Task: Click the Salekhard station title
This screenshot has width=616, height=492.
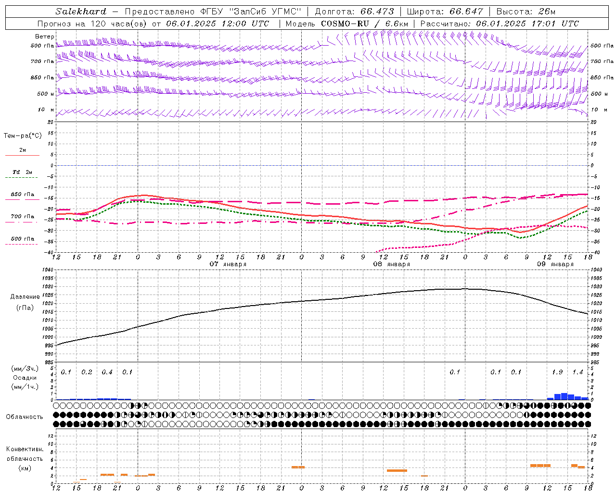Action: 81,12
